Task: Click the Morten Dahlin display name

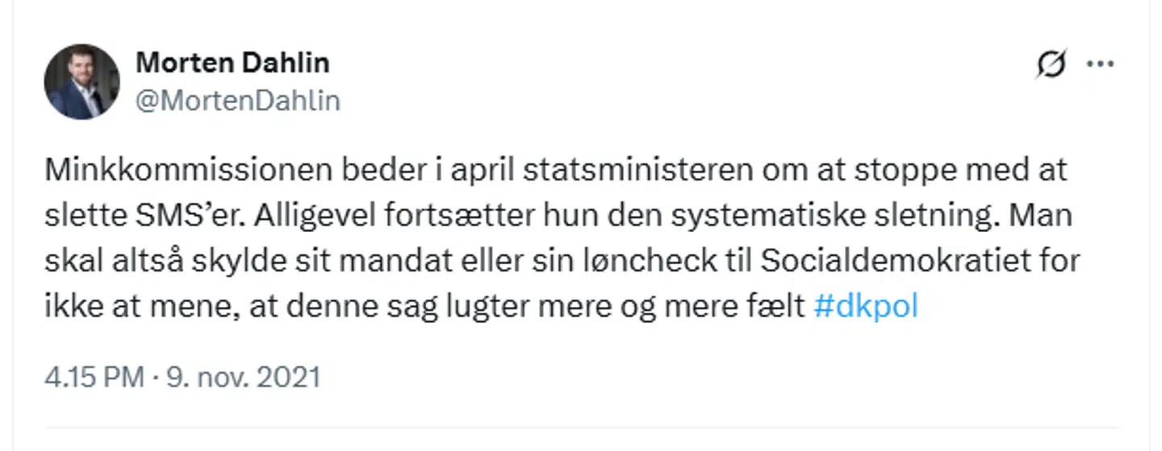Action: (232, 62)
